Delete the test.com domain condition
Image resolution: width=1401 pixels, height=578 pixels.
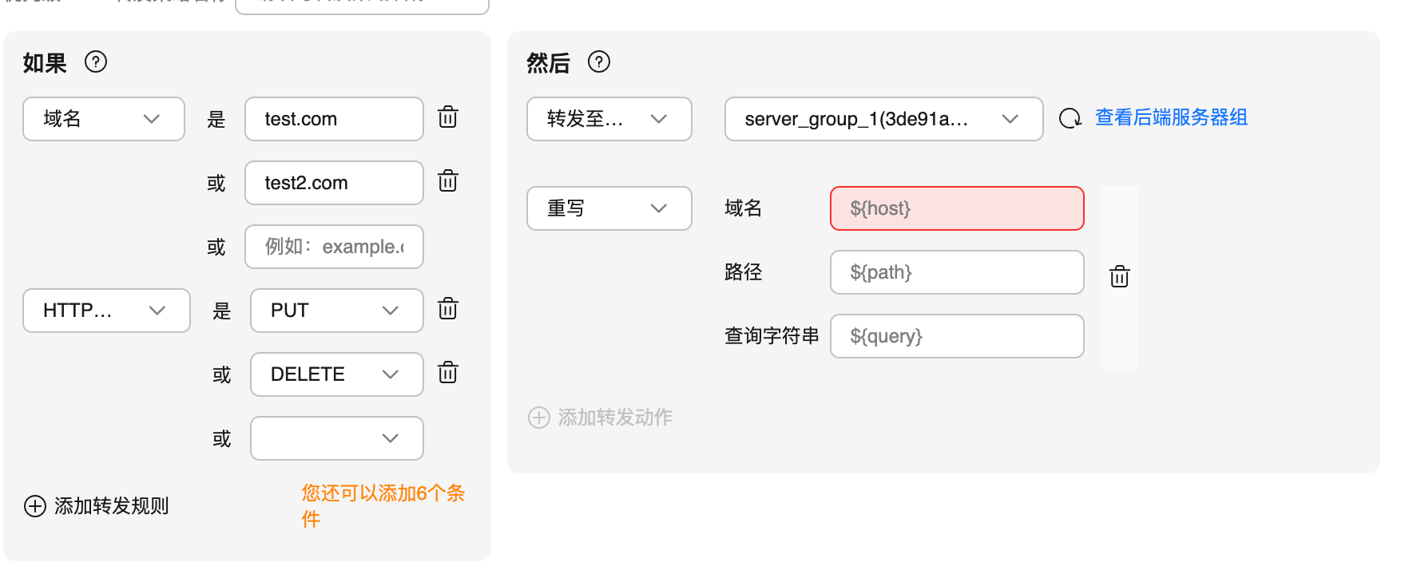coord(447,117)
